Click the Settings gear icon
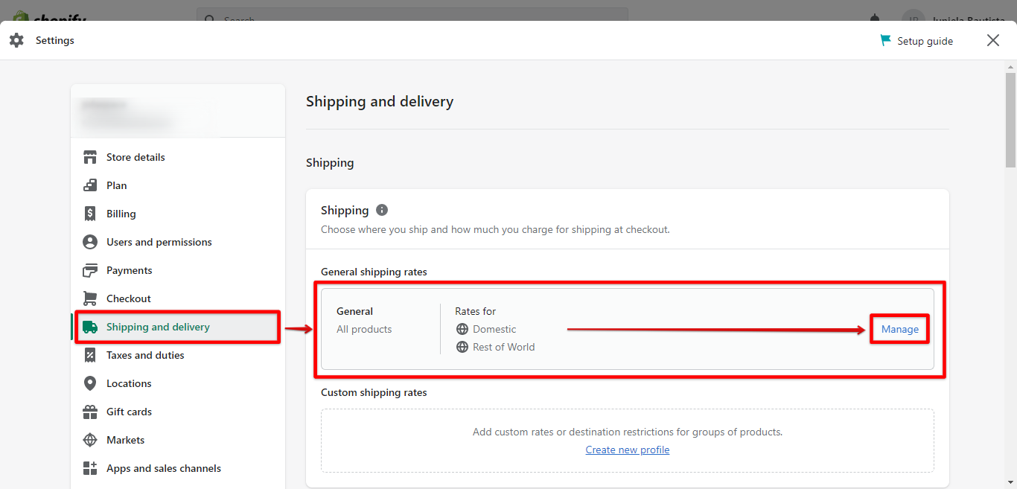1017x489 pixels. (x=16, y=40)
